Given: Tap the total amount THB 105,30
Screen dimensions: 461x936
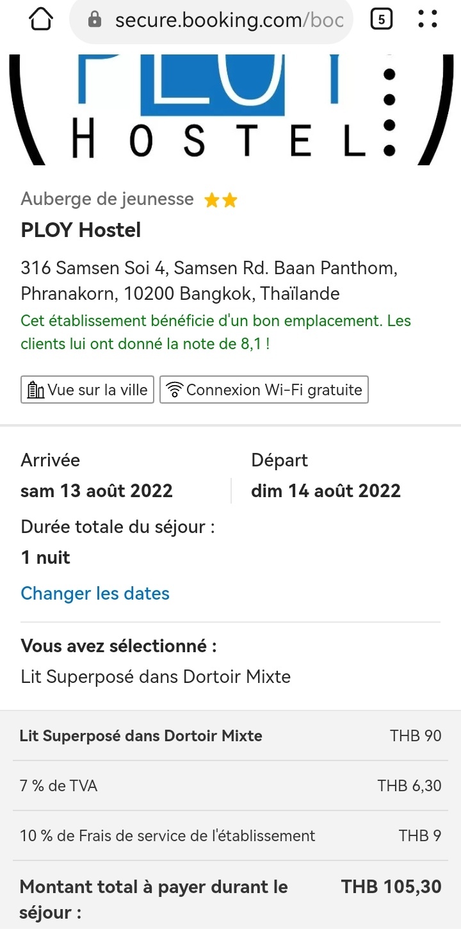Looking at the screenshot, I should [x=391, y=887].
